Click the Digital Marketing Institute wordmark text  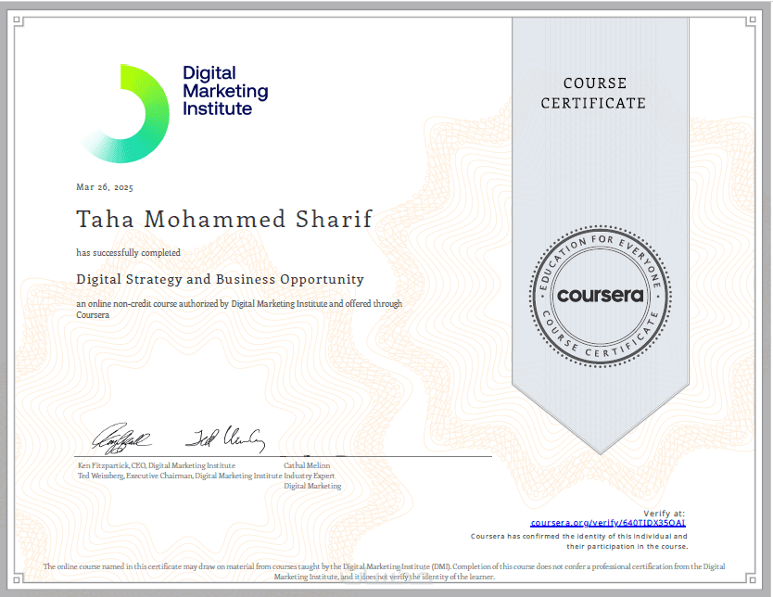click(225, 91)
